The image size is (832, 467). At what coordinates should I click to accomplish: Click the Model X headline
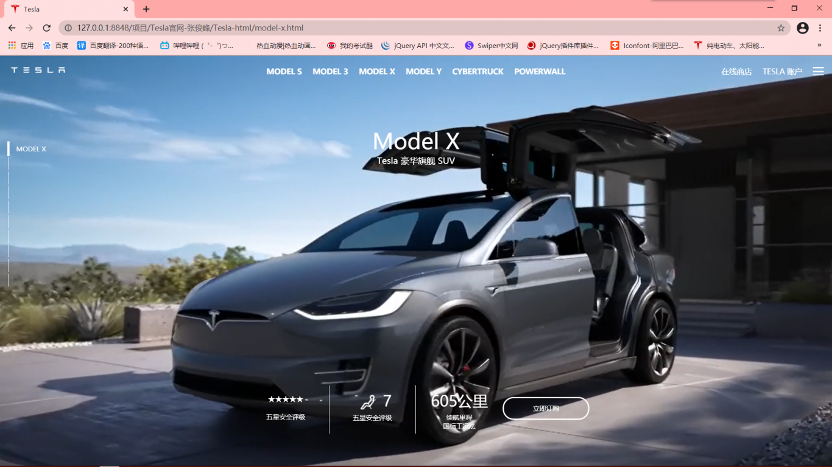point(416,141)
